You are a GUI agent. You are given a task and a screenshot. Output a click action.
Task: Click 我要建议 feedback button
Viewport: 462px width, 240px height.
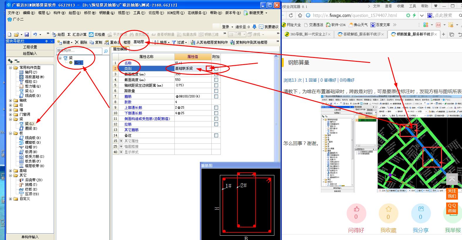(269, 27)
